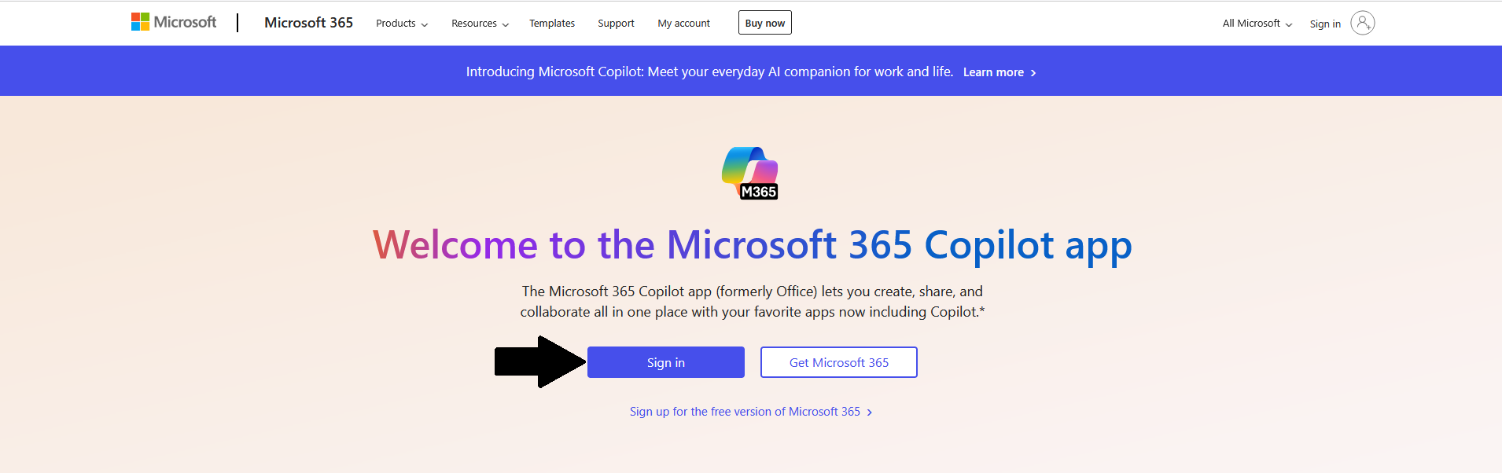1502x473 pixels.
Task: Click the Get Microsoft 365 button
Action: (x=839, y=362)
